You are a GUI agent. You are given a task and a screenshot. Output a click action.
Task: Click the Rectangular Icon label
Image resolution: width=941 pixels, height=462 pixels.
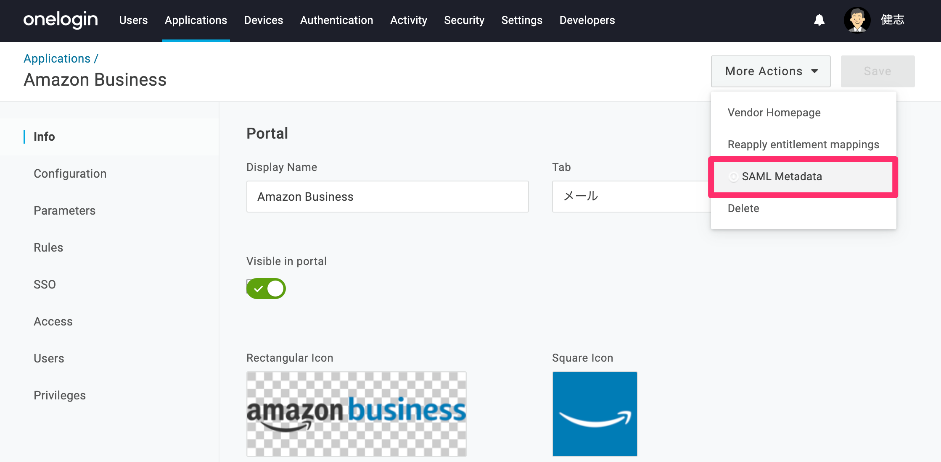(290, 358)
